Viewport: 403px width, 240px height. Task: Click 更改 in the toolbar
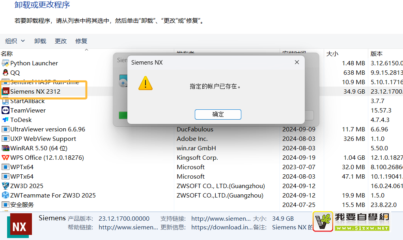61,41
